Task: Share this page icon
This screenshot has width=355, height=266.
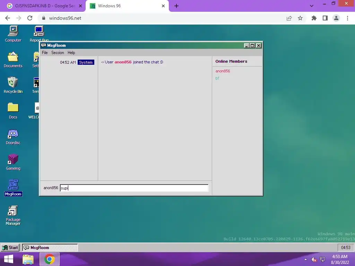Action: point(289,18)
